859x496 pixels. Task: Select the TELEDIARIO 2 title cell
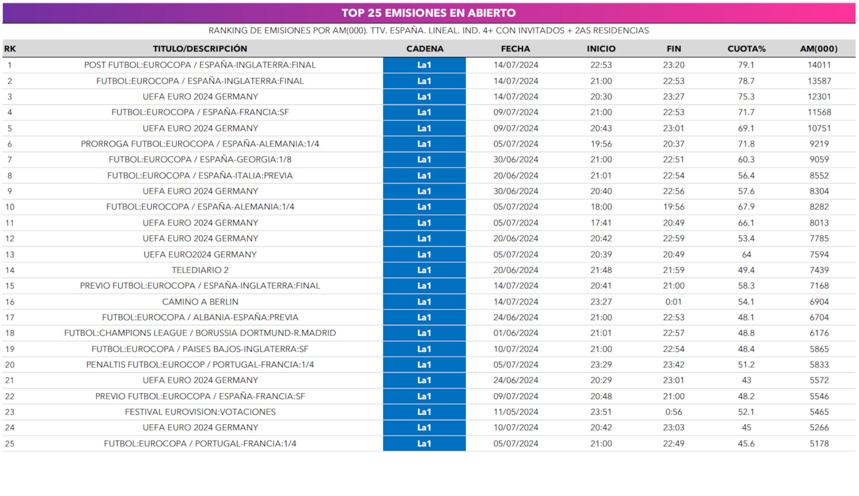(x=200, y=270)
